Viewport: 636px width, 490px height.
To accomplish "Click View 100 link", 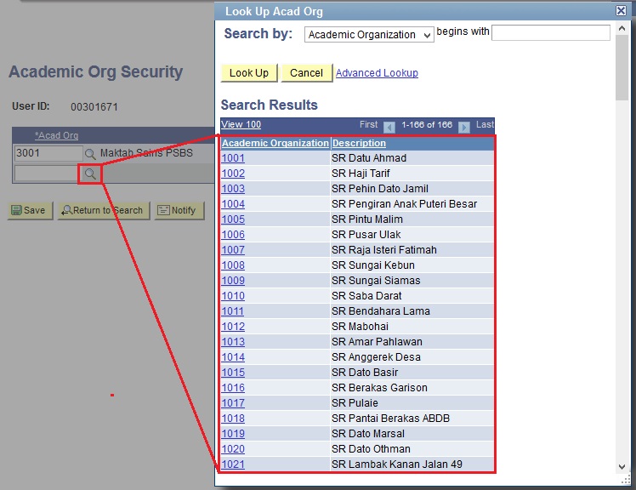I will click(x=241, y=125).
